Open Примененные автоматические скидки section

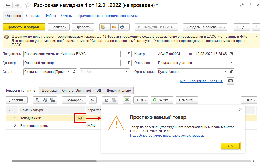click(x=108, y=16)
